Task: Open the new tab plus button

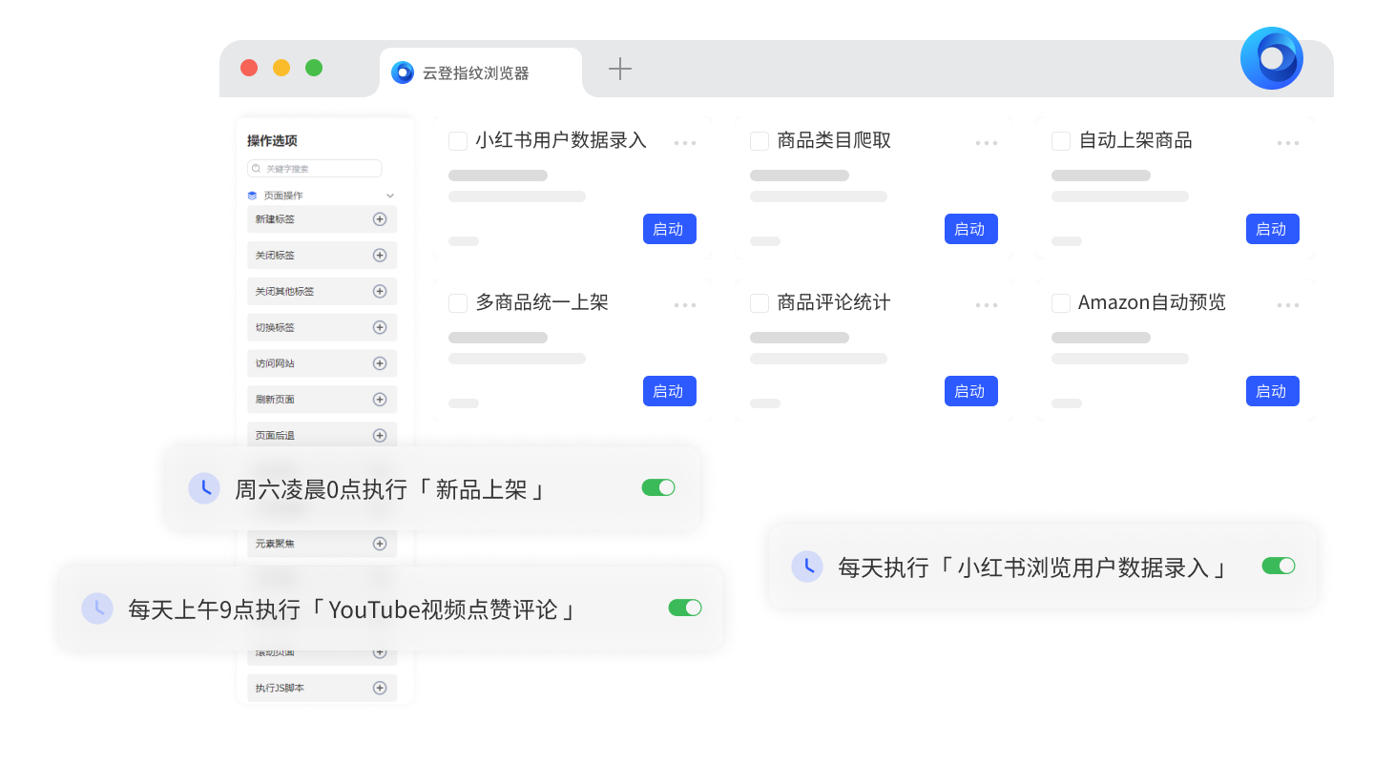Action: pyautogui.click(x=620, y=69)
